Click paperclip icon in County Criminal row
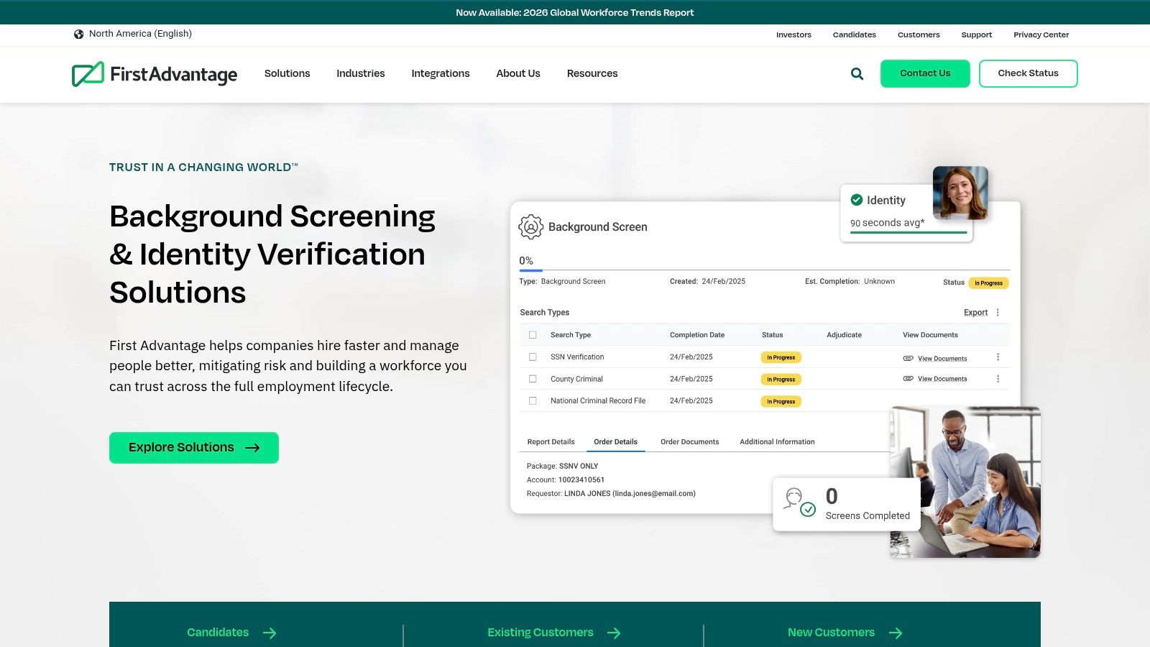 [908, 378]
